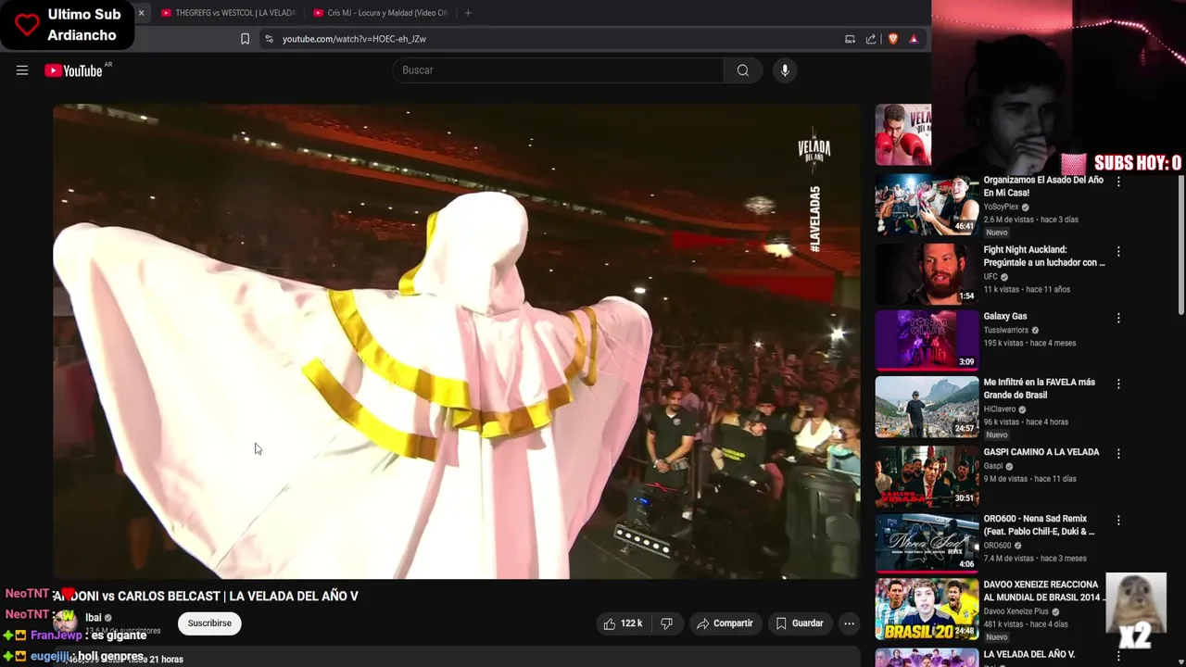Open Organizamos El Asado Del Año thumbnail
Viewport: 1186px width, 667px height.
pyautogui.click(x=927, y=204)
